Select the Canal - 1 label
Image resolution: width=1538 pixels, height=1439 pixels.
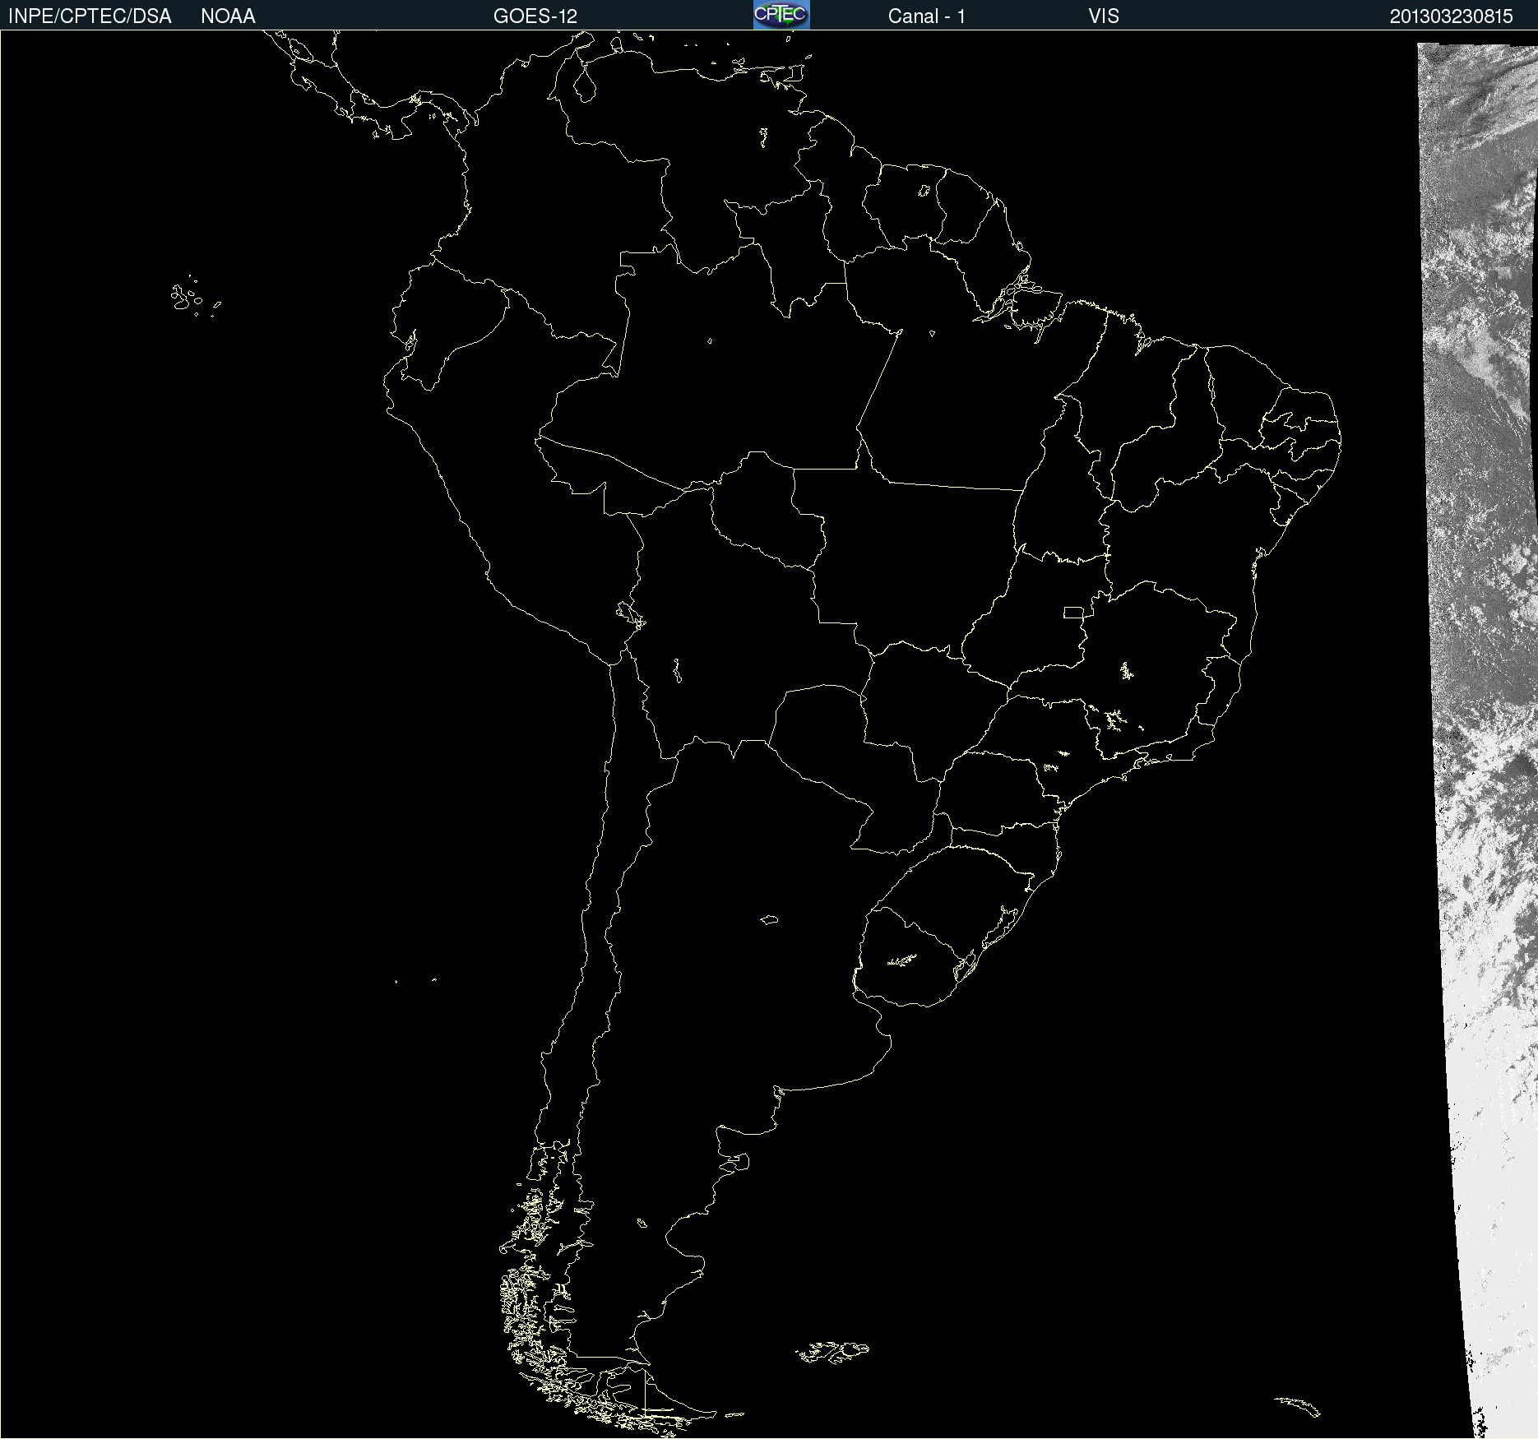(x=926, y=16)
